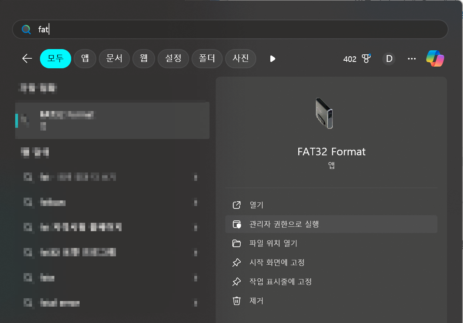Select the highlighted best match result
This screenshot has height=323, width=463.
pos(112,120)
